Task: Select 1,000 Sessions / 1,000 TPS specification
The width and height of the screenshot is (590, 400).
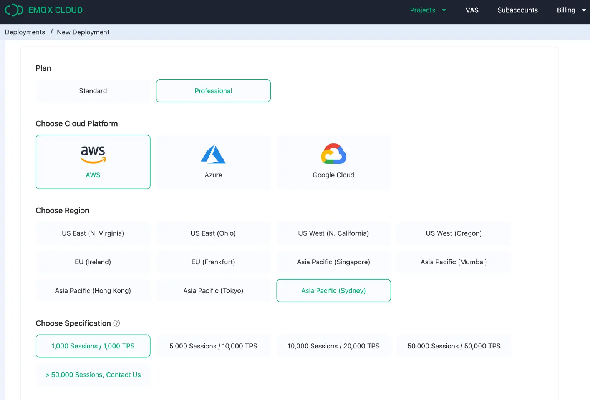Action: point(93,346)
